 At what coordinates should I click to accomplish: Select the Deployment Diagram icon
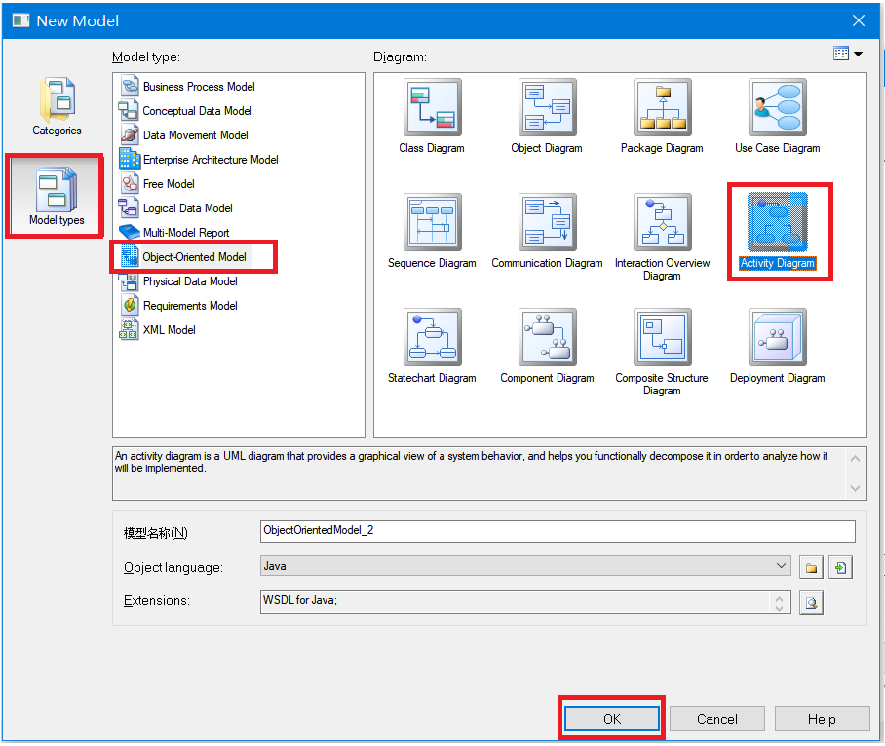(x=777, y=336)
